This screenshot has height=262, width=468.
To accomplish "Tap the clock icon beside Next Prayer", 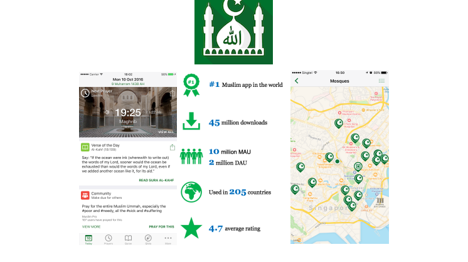I will [85, 93].
